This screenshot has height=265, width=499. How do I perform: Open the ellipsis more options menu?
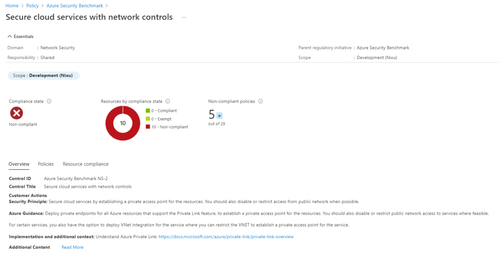pyautogui.click(x=184, y=17)
